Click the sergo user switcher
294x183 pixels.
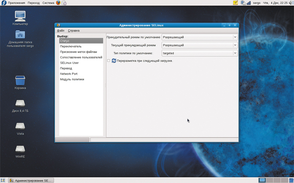257,3
